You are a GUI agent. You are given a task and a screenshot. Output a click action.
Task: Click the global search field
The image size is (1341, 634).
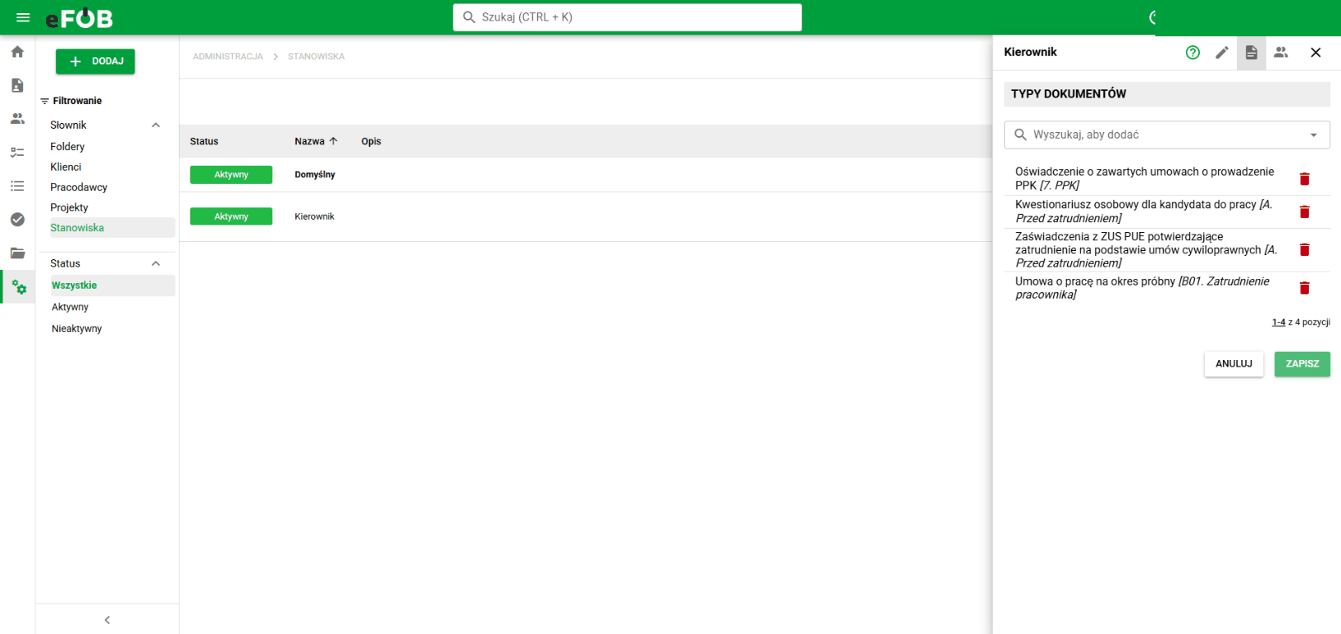pos(627,17)
